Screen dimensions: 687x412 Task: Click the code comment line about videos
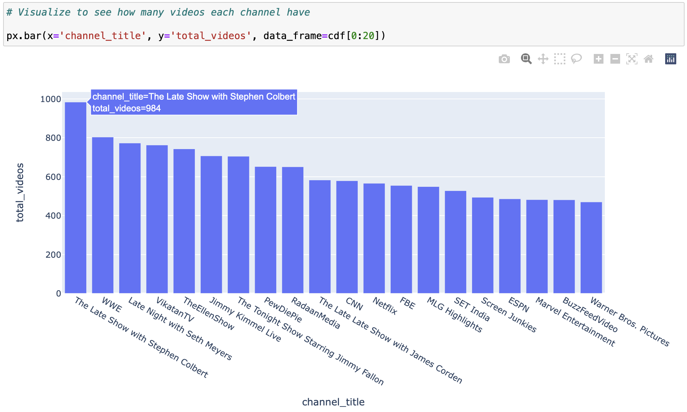coord(158,12)
